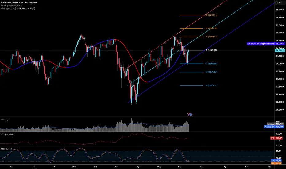Image resolution: width=286 pixels, height=169 pixels.
Task: Click the R1 (25401.07) pivot label
Action: click(211, 37)
